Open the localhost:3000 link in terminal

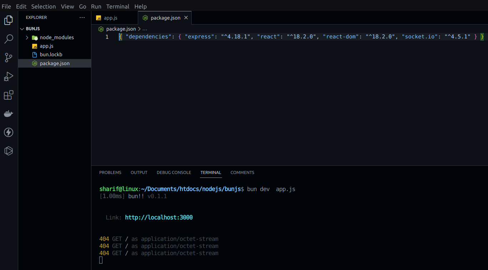159,217
